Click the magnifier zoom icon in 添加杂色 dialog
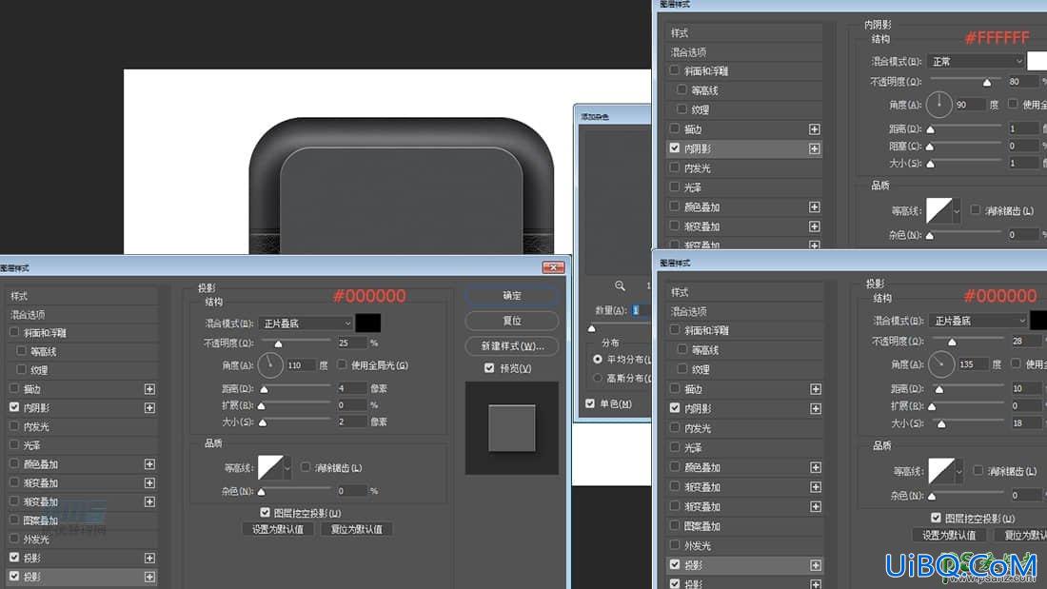The width and height of the screenshot is (1047, 589). (620, 285)
